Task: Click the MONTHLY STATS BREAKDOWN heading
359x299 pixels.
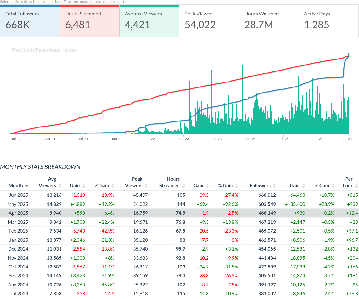Action: (x=40, y=167)
